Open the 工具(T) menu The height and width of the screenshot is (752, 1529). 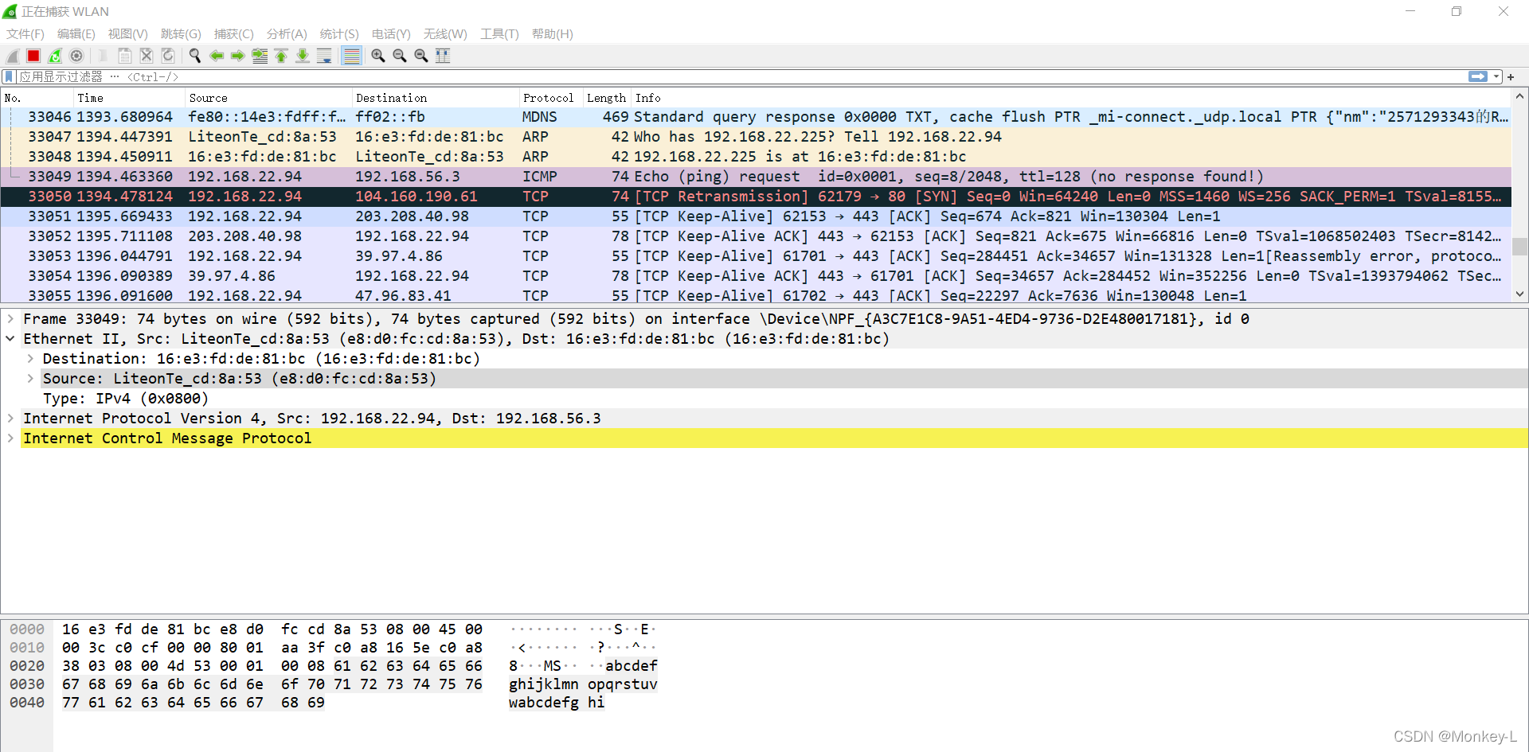[499, 33]
